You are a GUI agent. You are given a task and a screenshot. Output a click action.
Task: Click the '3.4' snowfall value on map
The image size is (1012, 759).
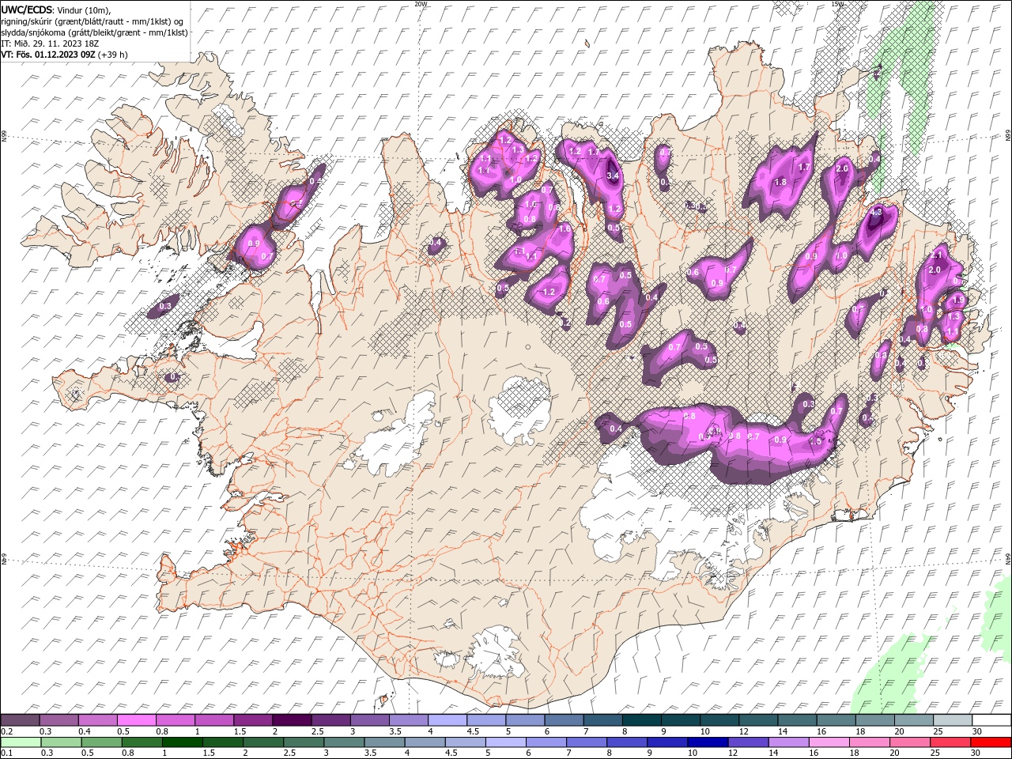[612, 176]
